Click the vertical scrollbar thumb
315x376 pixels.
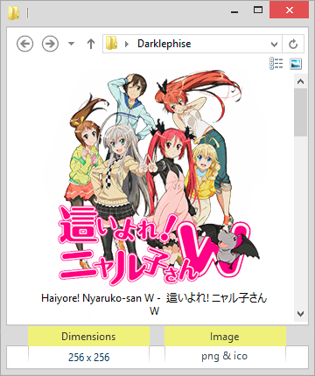pos(300,113)
